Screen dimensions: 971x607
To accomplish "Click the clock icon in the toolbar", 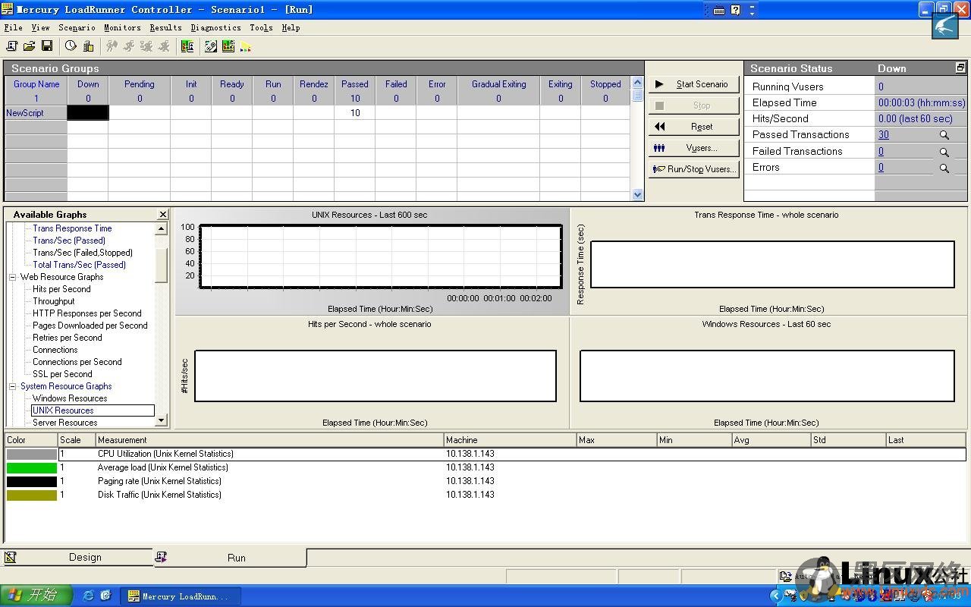I will click(71, 46).
